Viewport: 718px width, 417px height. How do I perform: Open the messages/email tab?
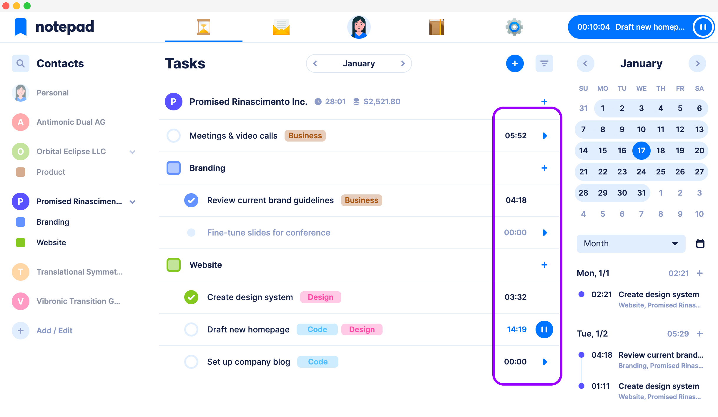281,27
